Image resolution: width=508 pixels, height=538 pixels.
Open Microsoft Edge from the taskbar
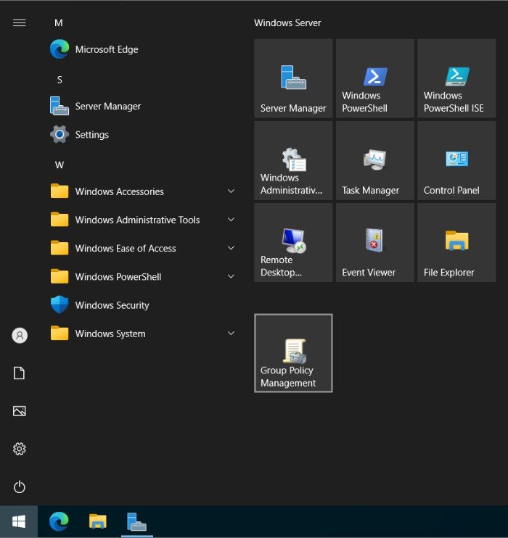(59, 521)
